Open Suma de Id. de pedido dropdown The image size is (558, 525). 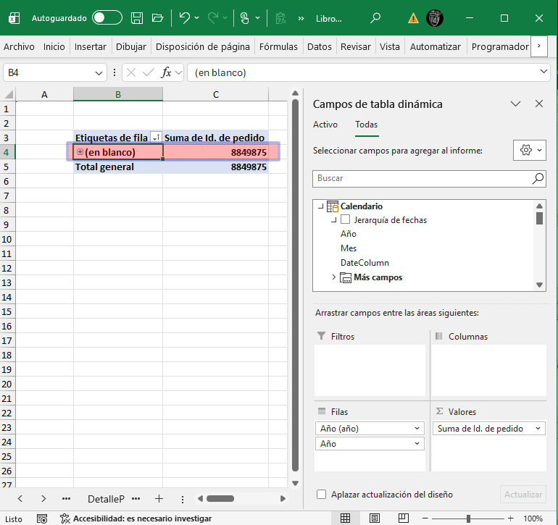click(x=538, y=429)
